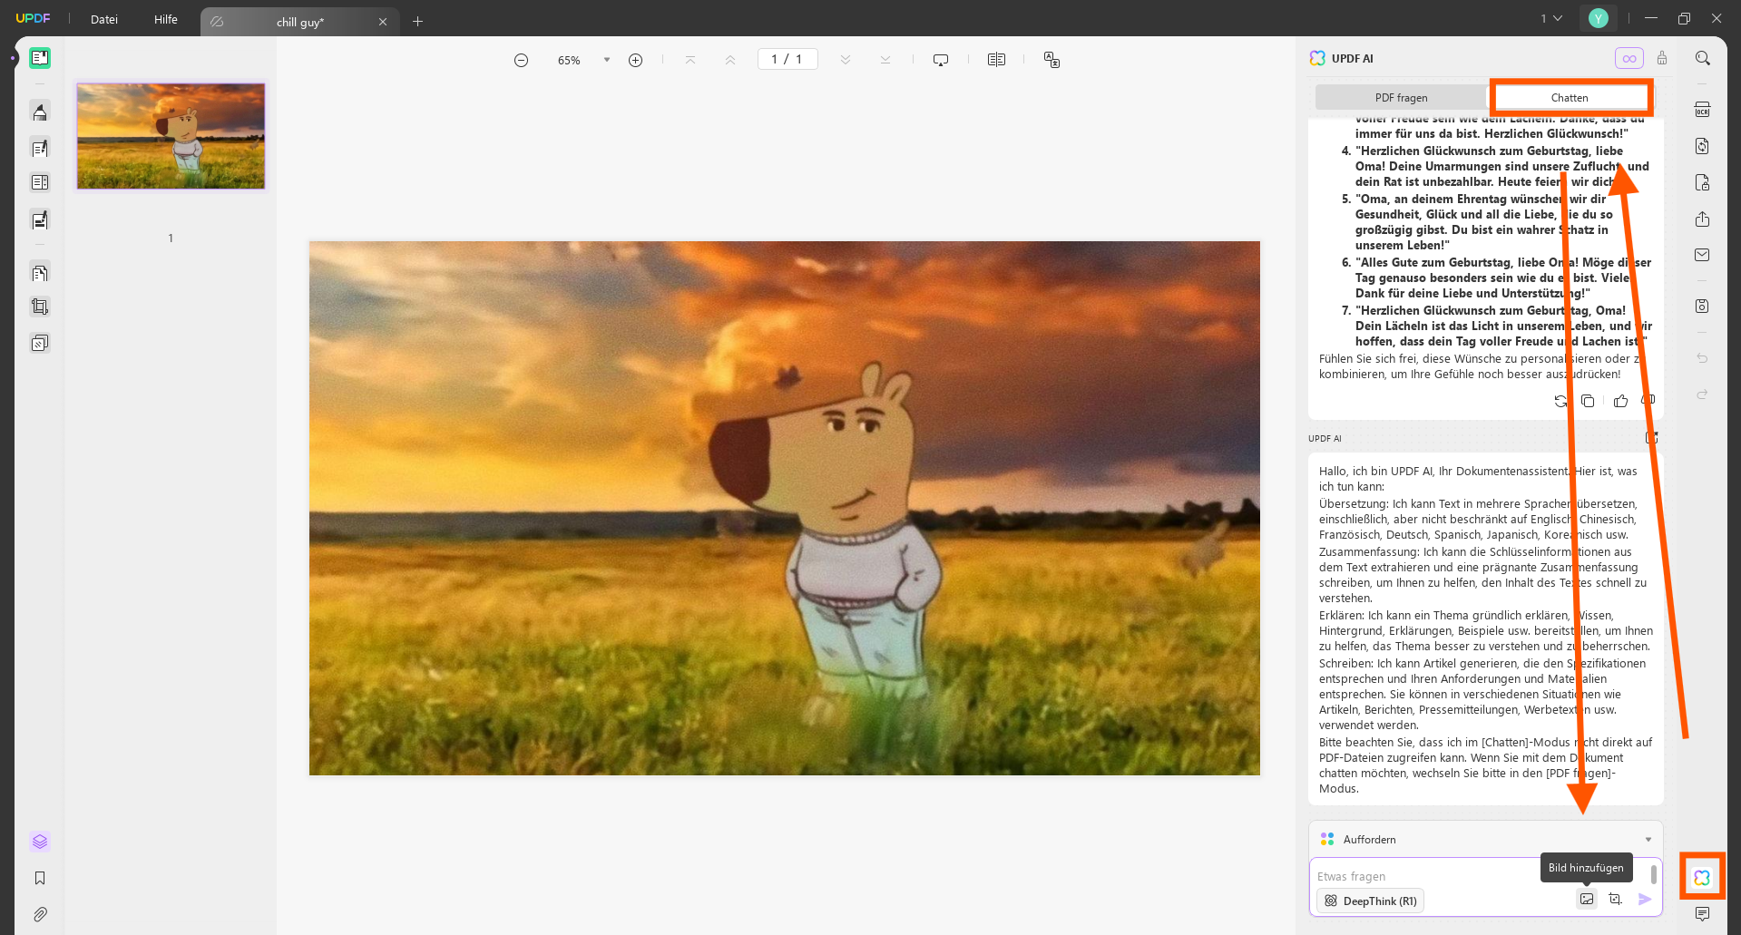Click the OCR tool icon

(x=1702, y=110)
